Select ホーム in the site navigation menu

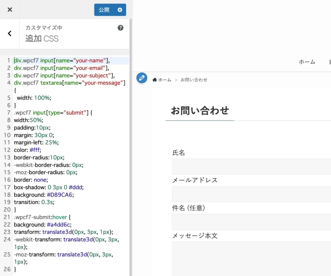pyautogui.click(x=307, y=62)
